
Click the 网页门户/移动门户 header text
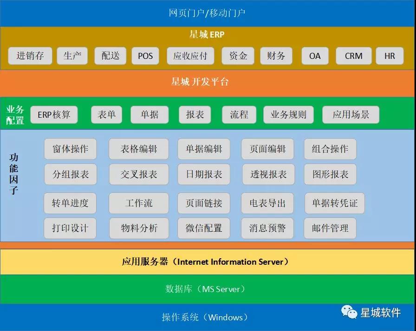[x=207, y=13]
